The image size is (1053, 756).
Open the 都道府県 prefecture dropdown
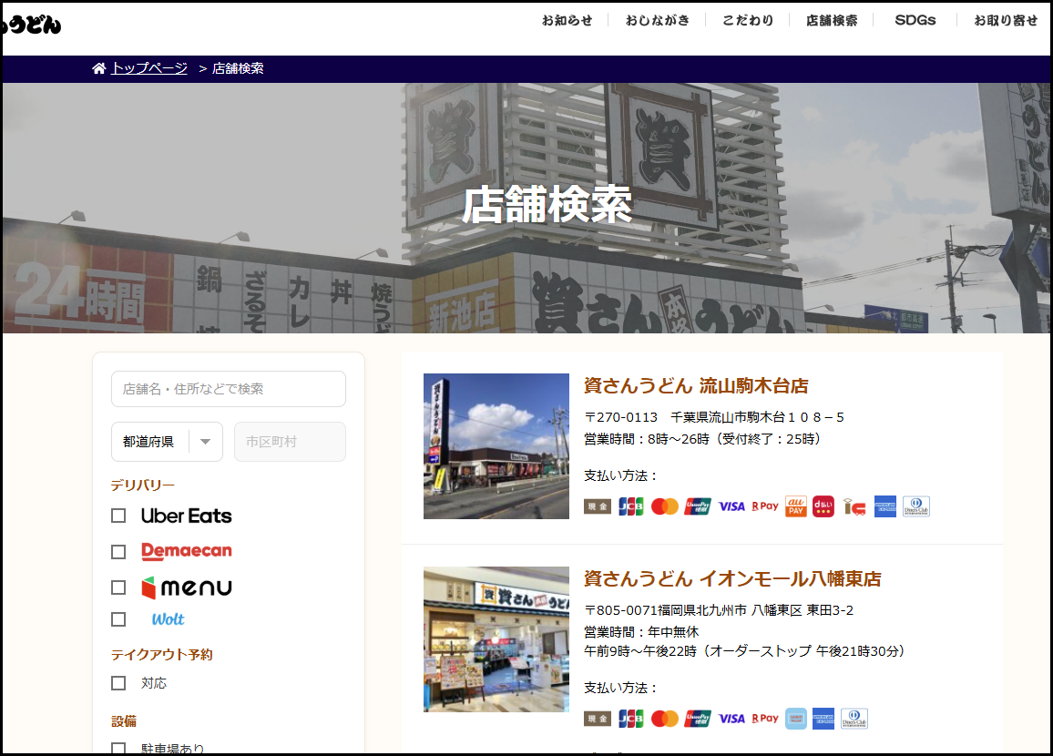click(167, 442)
